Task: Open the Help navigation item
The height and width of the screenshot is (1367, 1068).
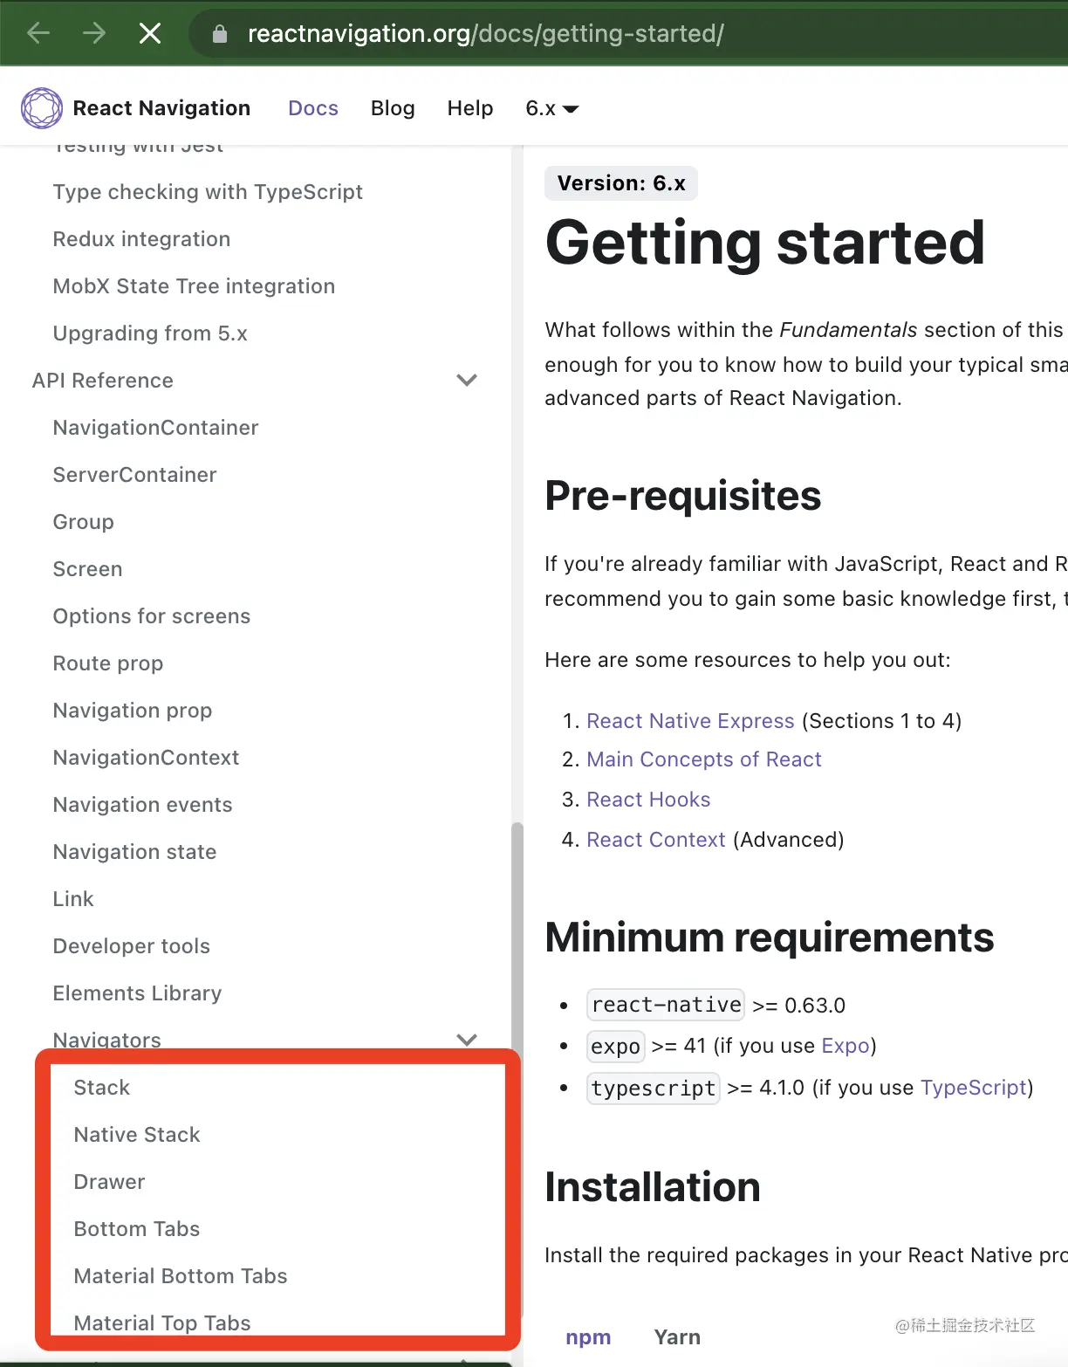Action: click(x=470, y=108)
